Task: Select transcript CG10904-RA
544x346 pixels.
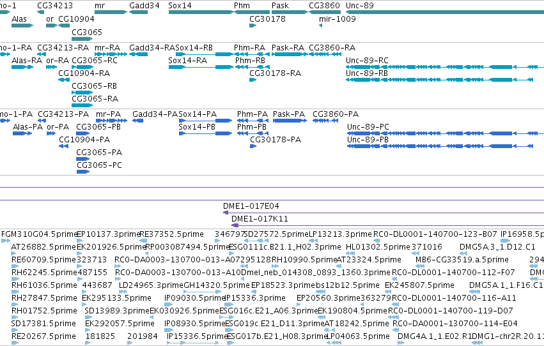Action: (x=64, y=80)
